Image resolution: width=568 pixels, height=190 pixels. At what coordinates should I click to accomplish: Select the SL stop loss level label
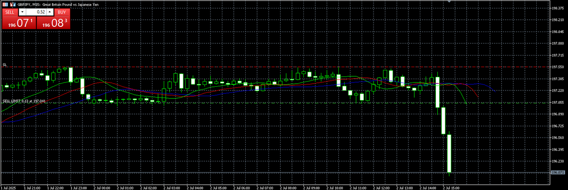4,65
